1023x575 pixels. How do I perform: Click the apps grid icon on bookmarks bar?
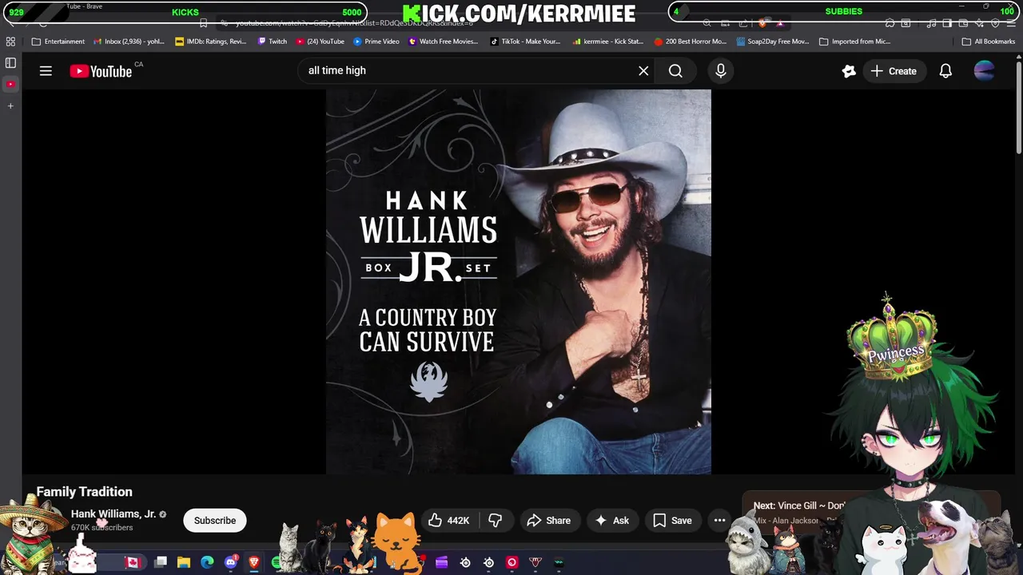pos(10,42)
